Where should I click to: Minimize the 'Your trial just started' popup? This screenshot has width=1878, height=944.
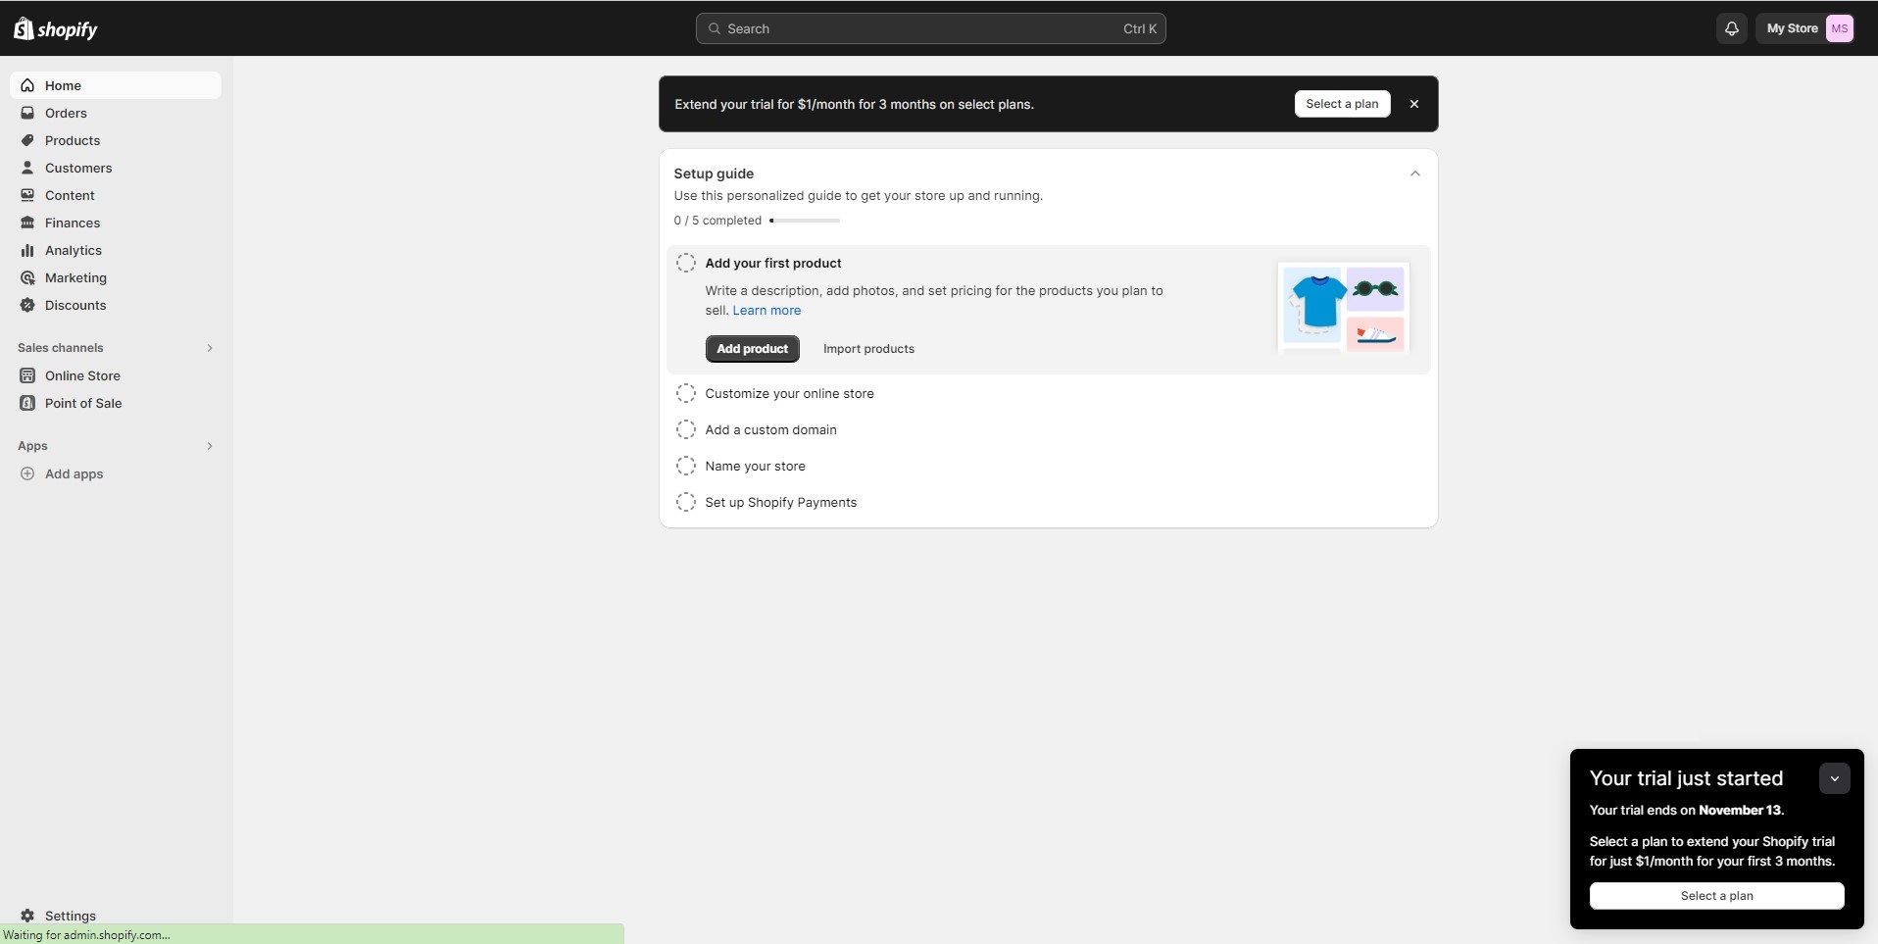[x=1834, y=778]
